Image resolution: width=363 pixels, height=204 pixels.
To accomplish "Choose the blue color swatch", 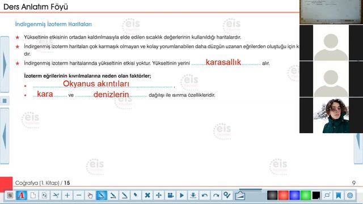I will (x=294, y=195).
